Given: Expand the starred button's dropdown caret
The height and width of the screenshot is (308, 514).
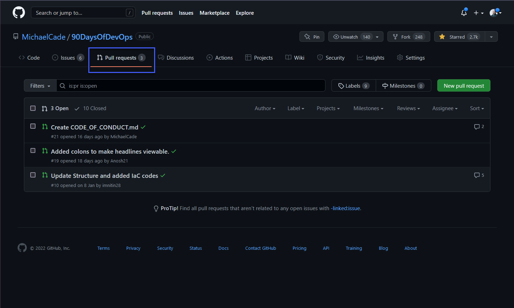Looking at the screenshot, I should coord(491,36).
